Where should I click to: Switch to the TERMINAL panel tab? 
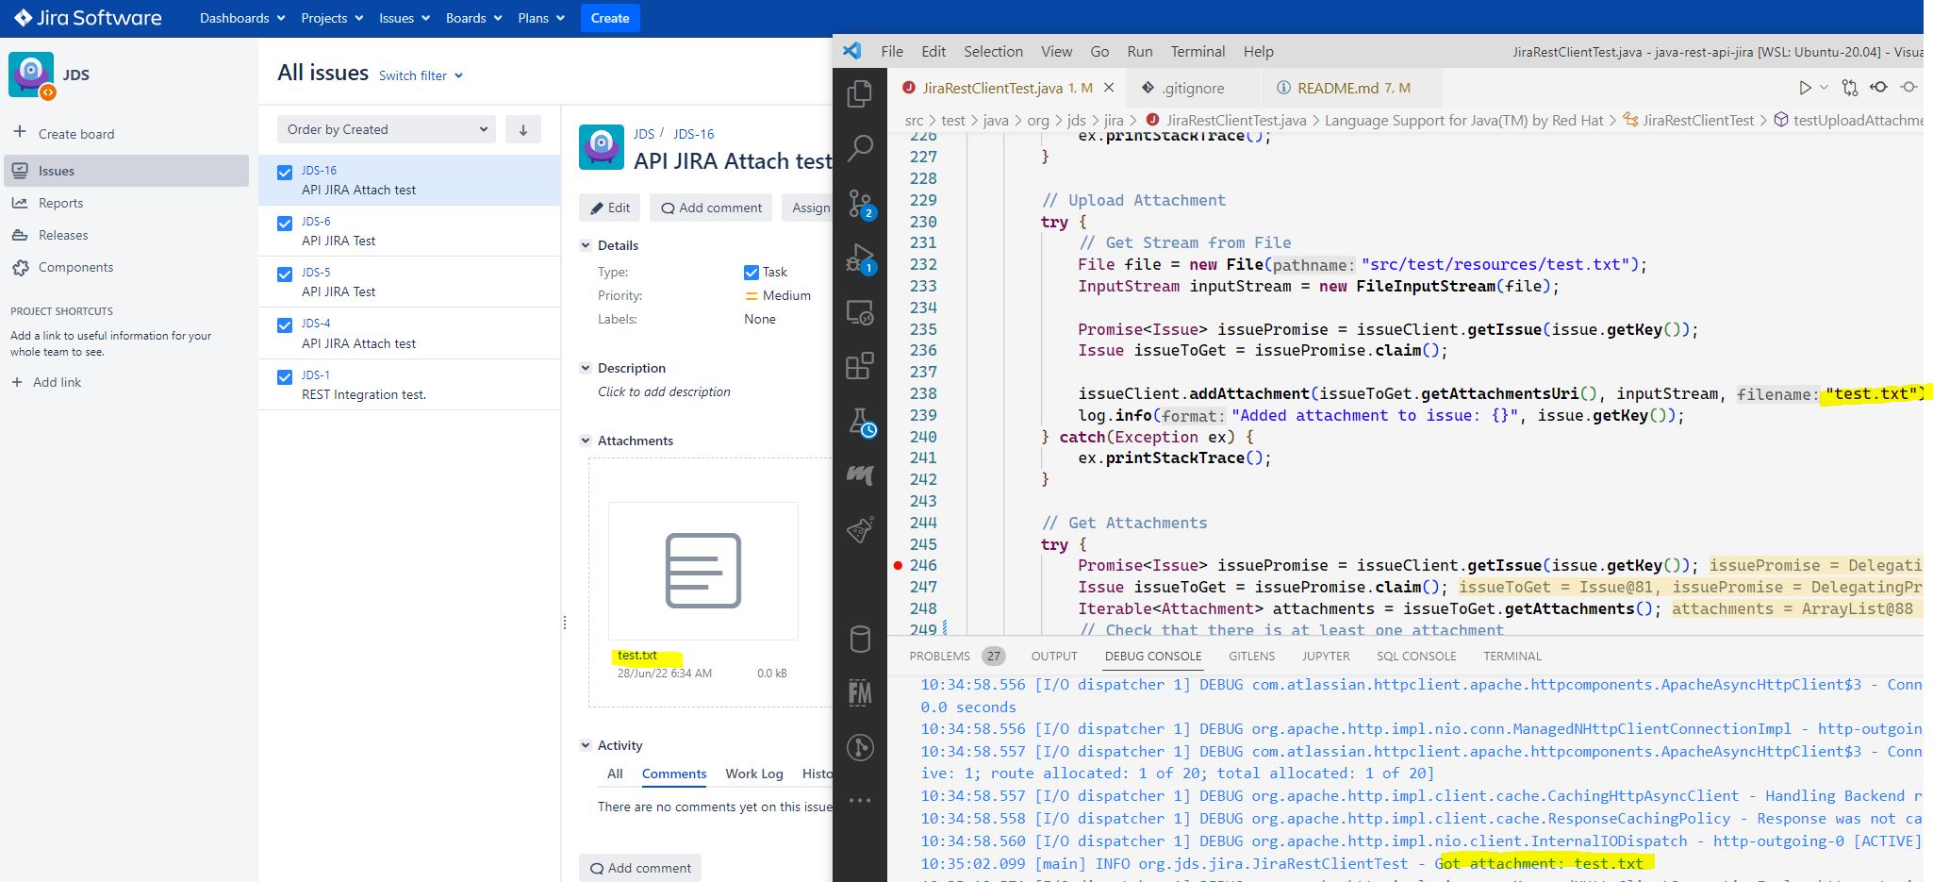click(1512, 656)
